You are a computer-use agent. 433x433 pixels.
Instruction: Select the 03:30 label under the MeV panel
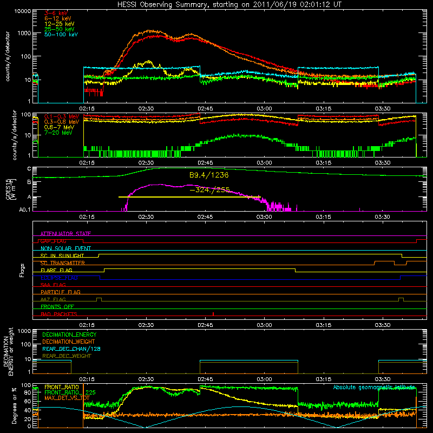pos(383,163)
